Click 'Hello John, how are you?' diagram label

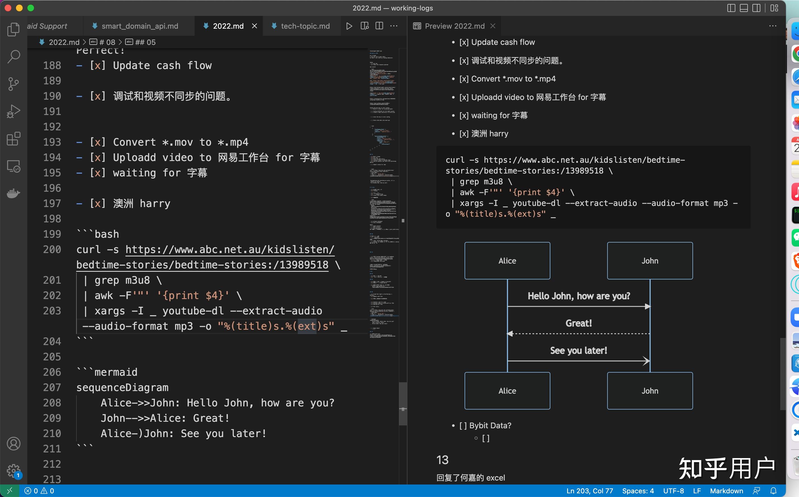(579, 296)
